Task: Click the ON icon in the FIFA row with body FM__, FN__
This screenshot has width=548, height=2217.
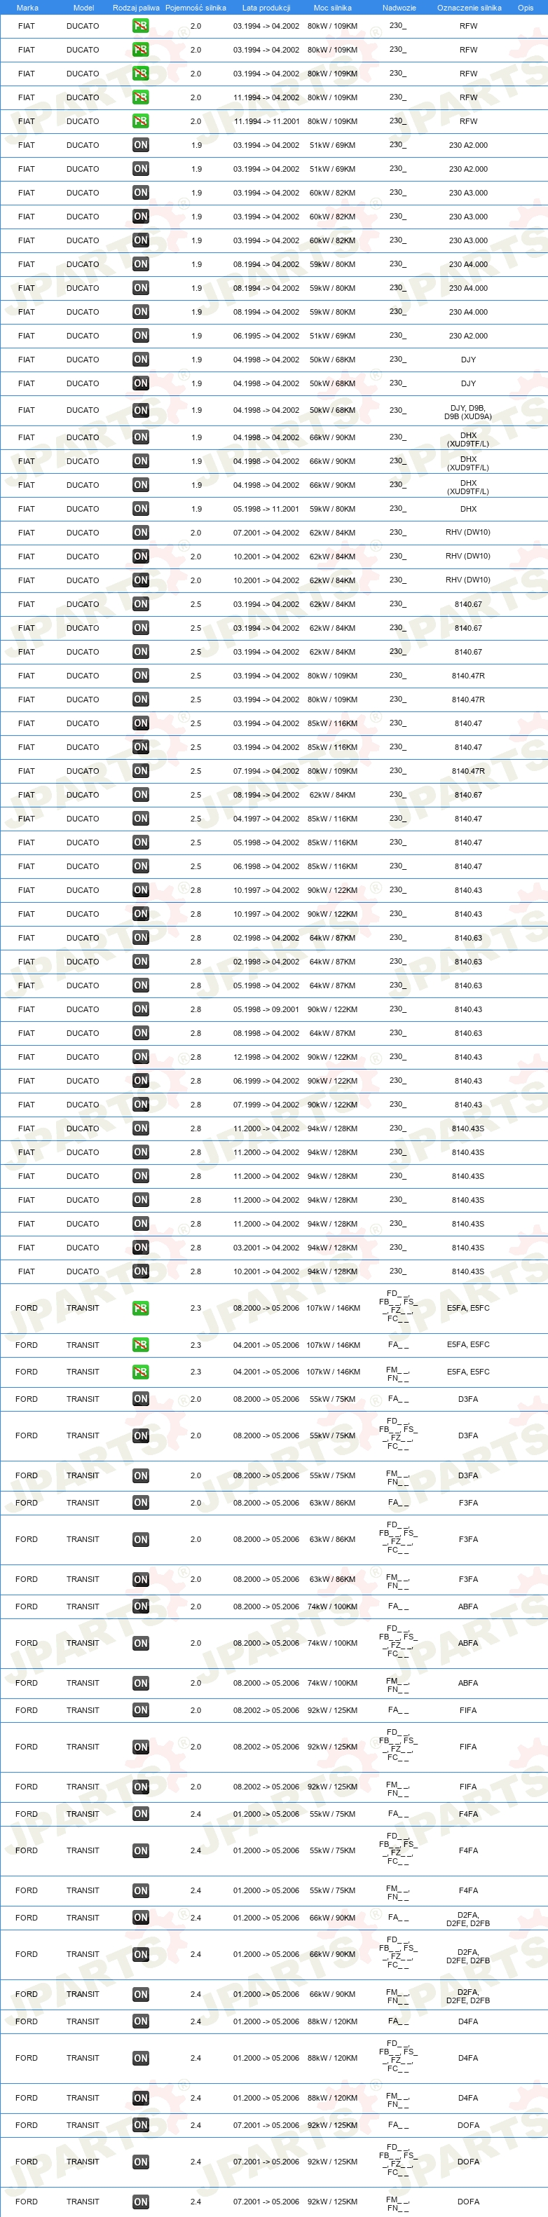Action: pyautogui.click(x=140, y=1787)
